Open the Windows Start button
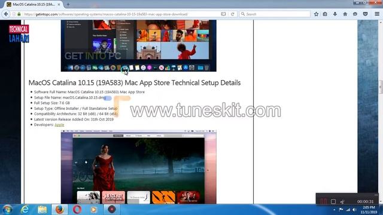This screenshot has width=383, height=215. [7, 210]
